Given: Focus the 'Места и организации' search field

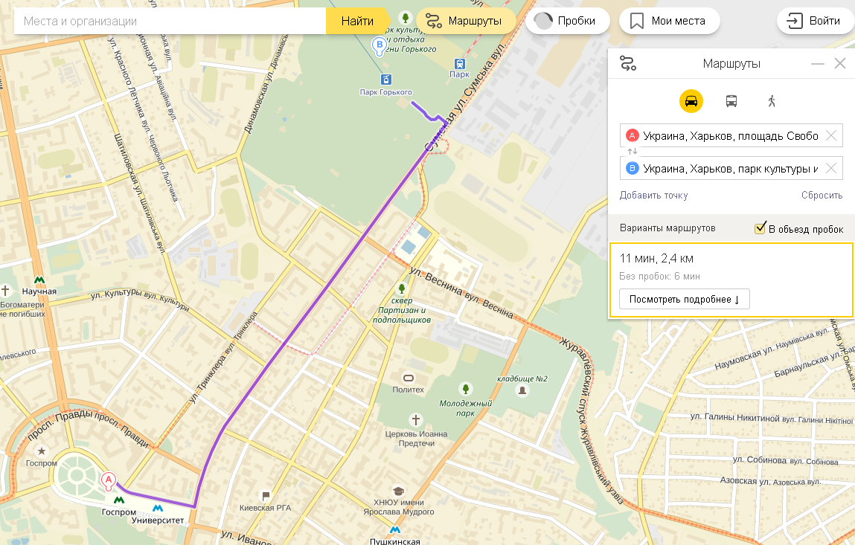Looking at the screenshot, I should click(170, 22).
